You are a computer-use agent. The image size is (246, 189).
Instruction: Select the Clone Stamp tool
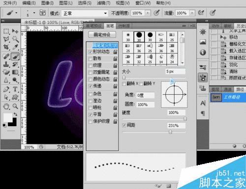pos(6,64)
